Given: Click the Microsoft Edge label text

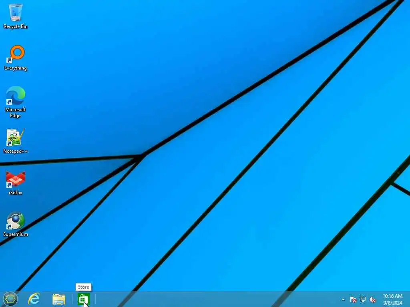Looking at the screenshot, I should click(x=16, y=112).
